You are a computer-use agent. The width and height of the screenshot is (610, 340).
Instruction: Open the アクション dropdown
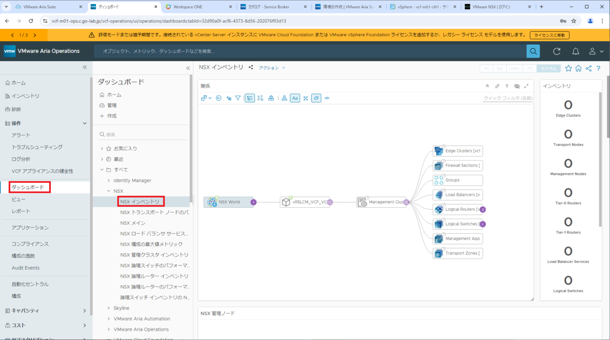[272, 68]
